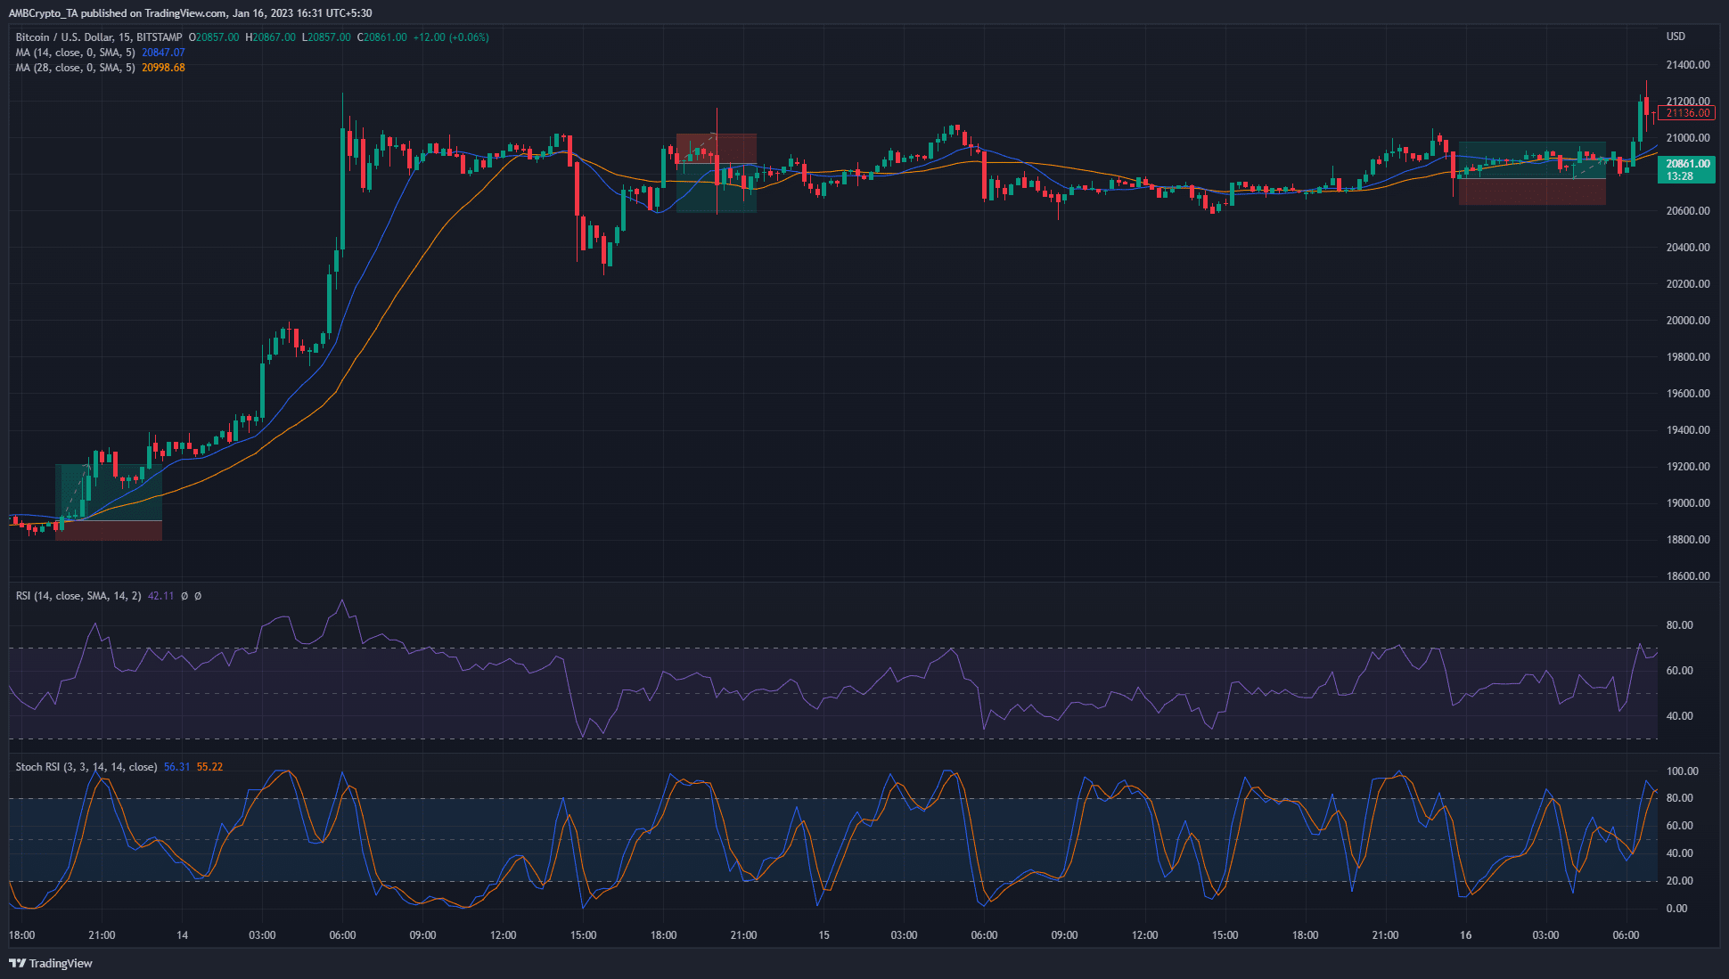Click the Stoch RSI 20.00 axis label
The width and height of the screenshot is (1729, 979).
[1680, 881]
